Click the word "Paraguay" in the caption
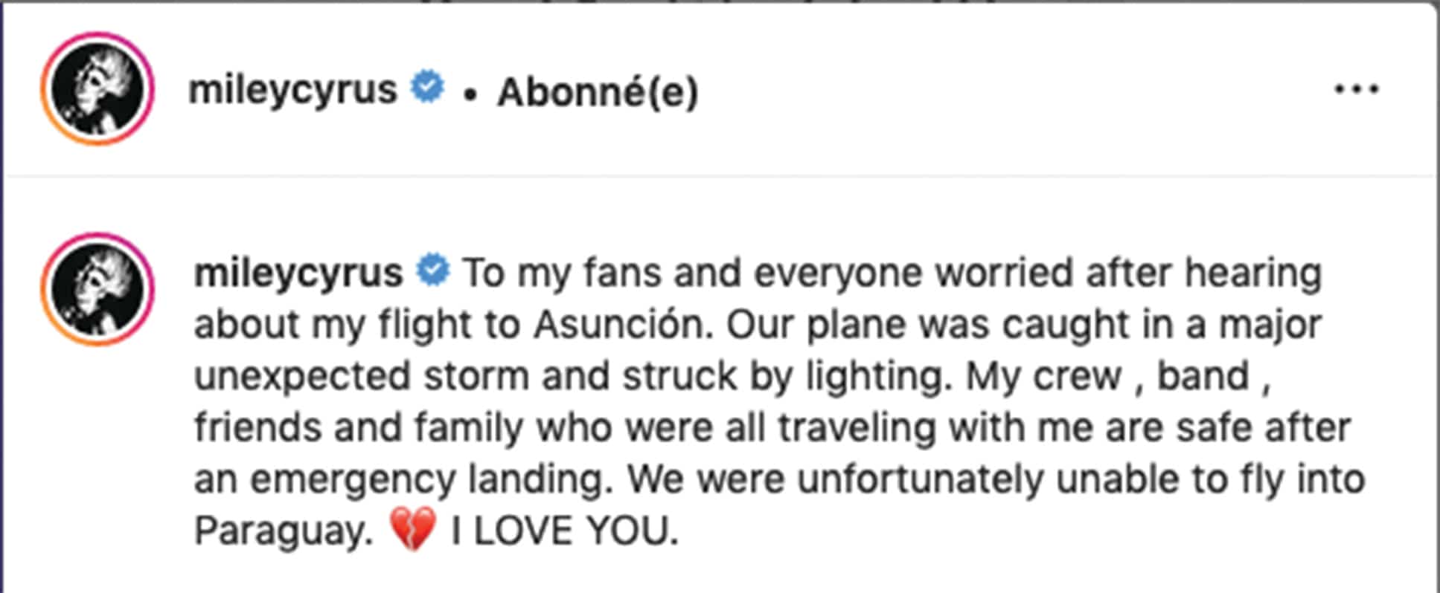This screenshot has height=593, width=1440. coord(282,531)
